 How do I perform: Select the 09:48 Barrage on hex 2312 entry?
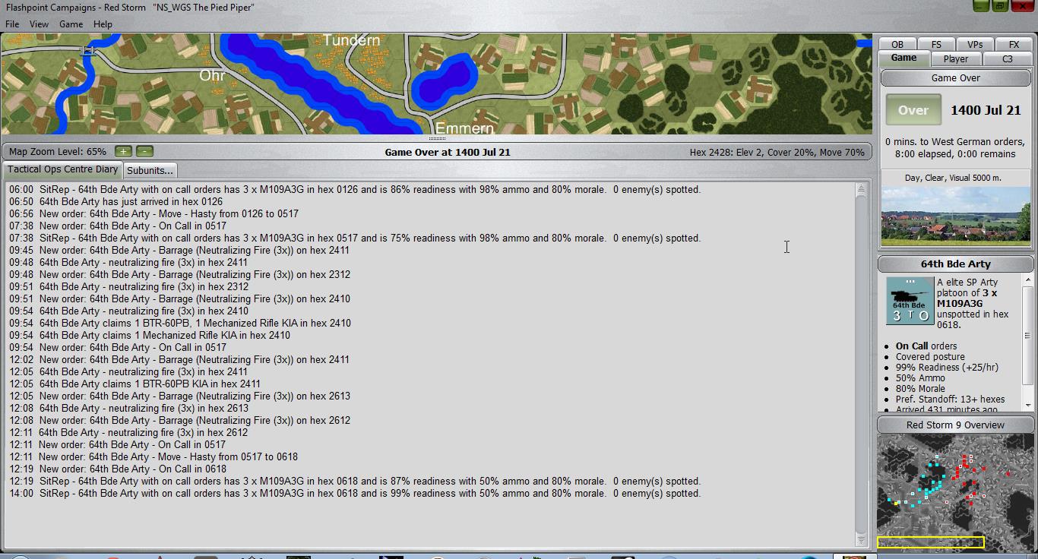pyautogui.click(x=179, y=274)
